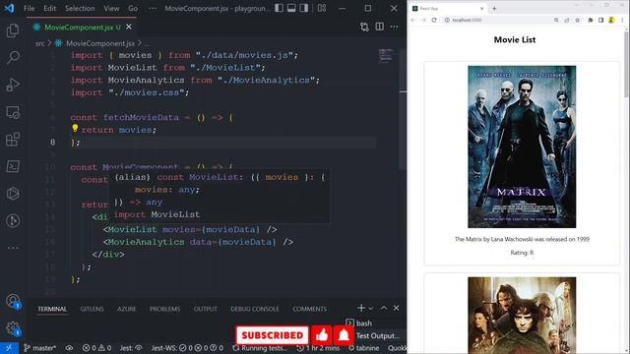The image size is (630, 354).
Task: Click the zoom magnifier icon in address bar
Action: coord(556,20)
